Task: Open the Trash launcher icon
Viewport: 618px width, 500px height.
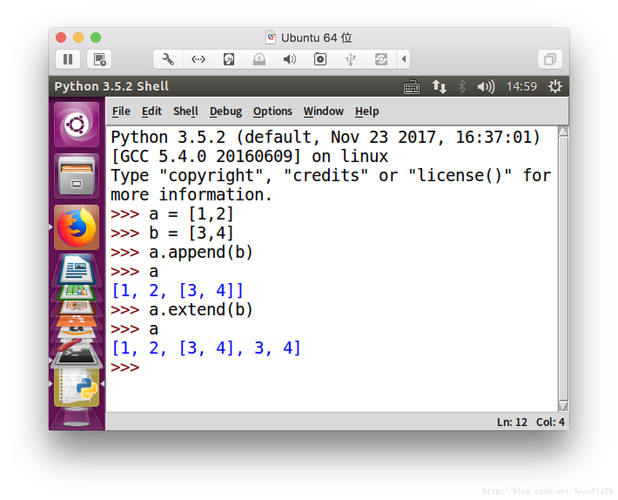Action: point(77,418)
